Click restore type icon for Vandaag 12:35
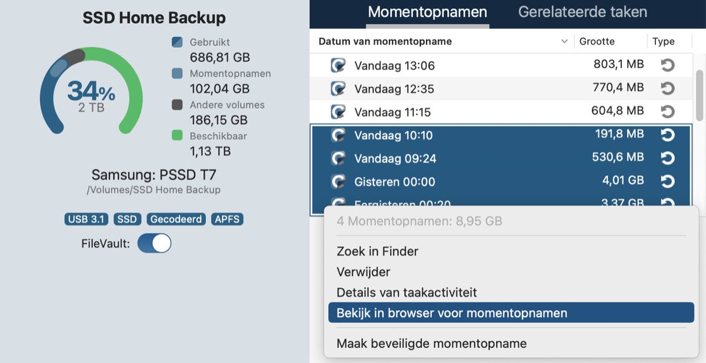The height and width of the screenshot is (363, 706). 667,88
